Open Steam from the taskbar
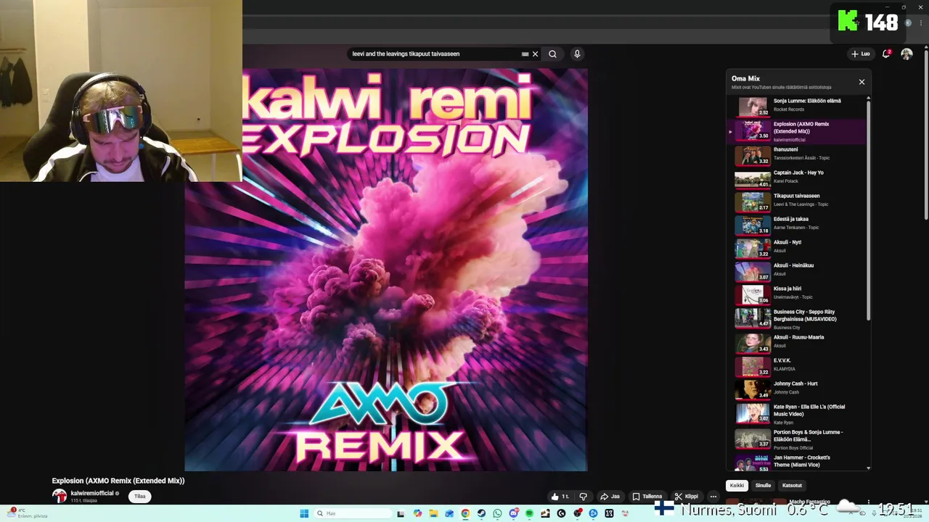 (481, 513)
